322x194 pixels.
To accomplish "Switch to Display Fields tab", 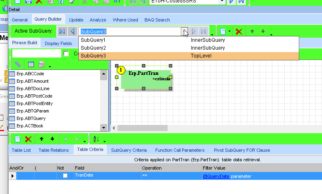I will click(58, 43).
